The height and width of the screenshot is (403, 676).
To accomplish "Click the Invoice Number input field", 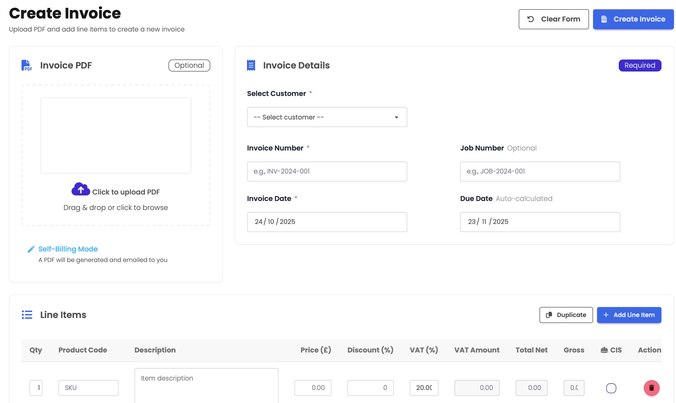I will click(327, 171).
